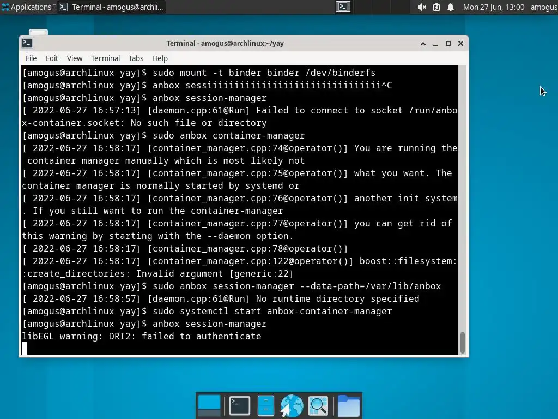Click the 'sudo anbox container-manager' command line

point(229,135)
